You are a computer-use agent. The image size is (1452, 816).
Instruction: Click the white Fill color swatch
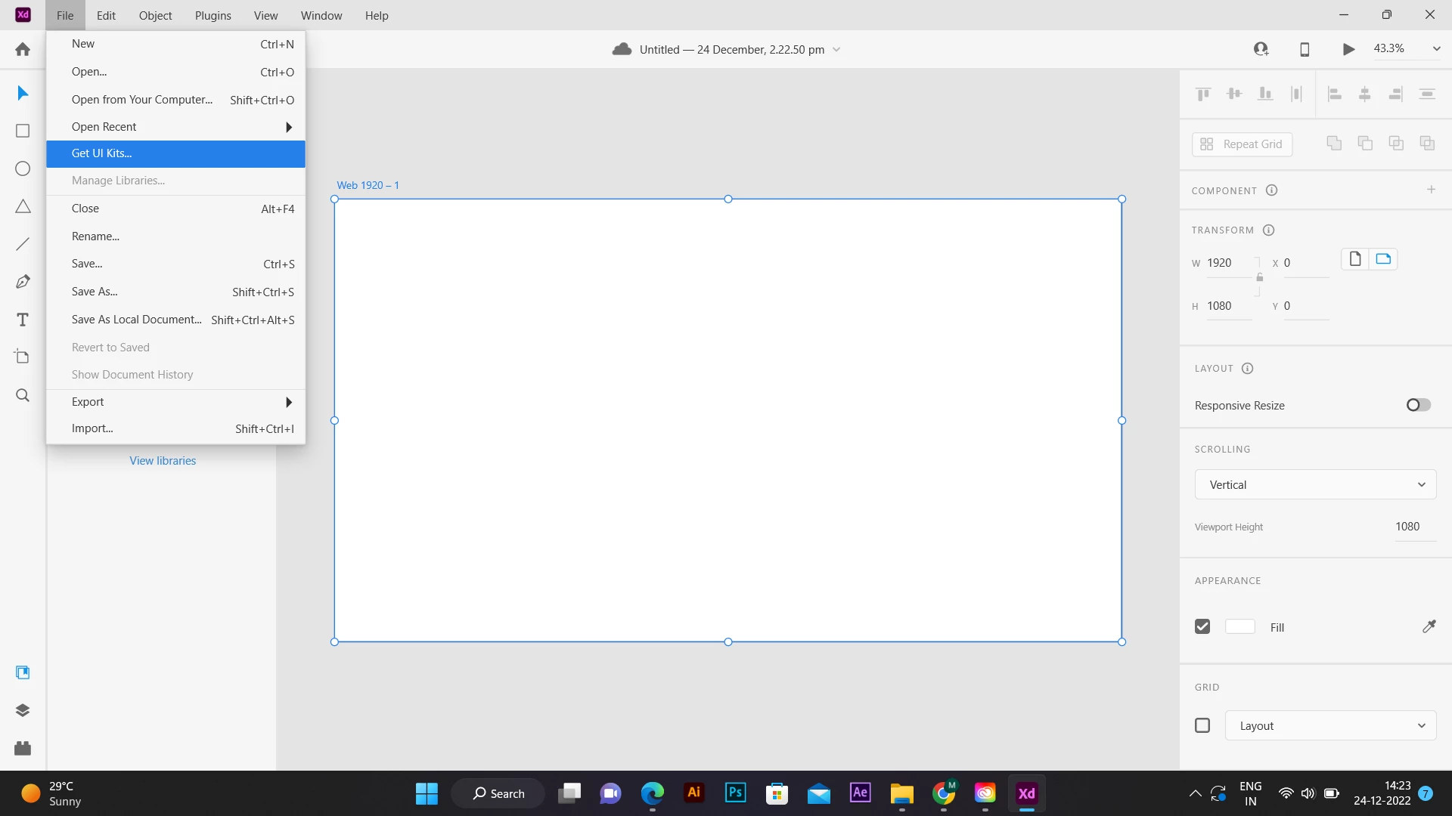point(1239,626)
